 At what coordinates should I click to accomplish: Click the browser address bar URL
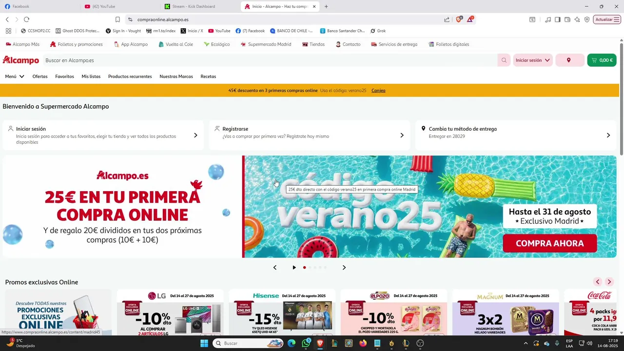[163, 19]
